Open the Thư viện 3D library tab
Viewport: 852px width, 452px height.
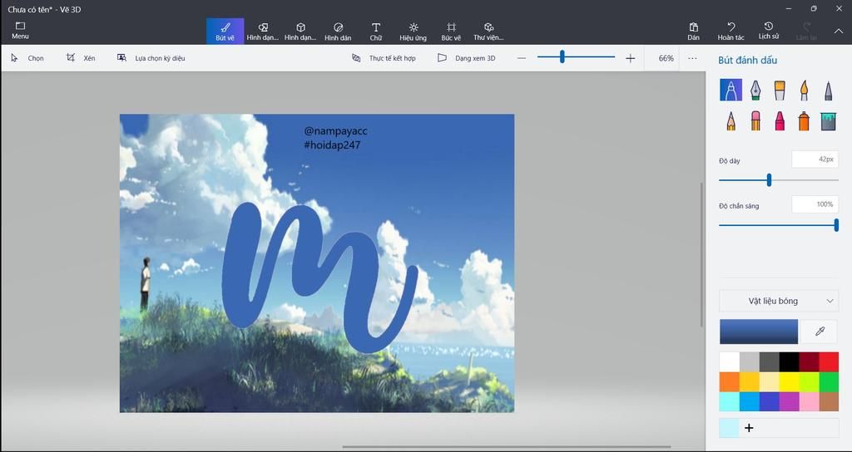tap(488, 31)
